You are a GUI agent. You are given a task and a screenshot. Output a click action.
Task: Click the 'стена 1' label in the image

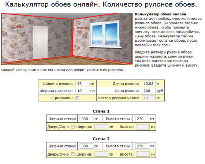[18, 29]
